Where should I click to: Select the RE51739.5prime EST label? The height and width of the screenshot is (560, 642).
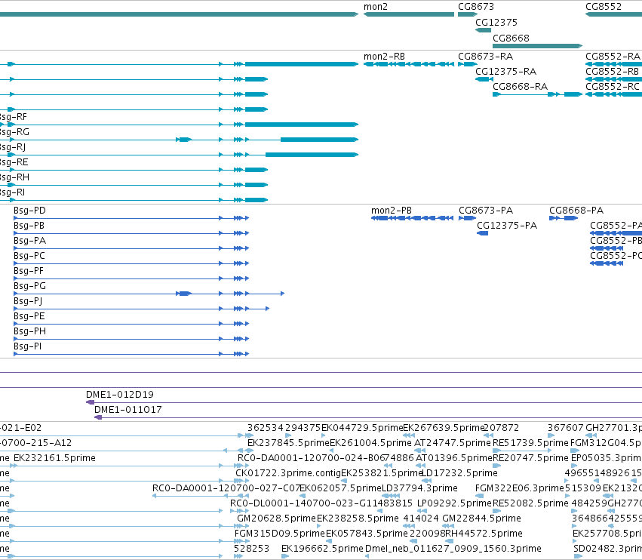click(530, 443)
